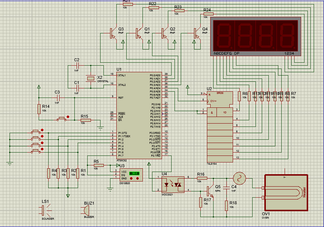Select resistor R24 above the display
The image size is (324, 227).
(208, 14)
